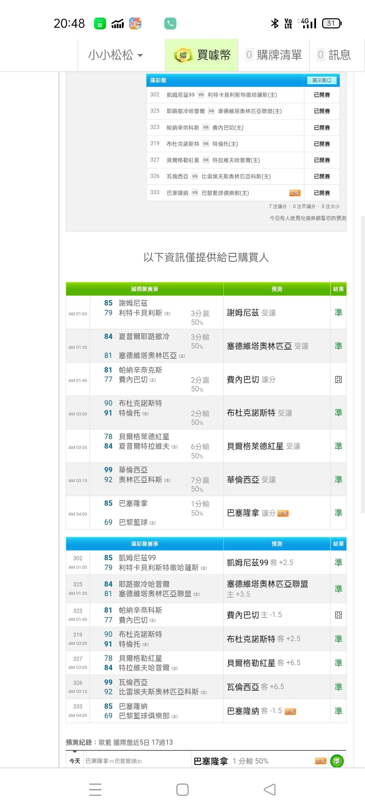Viewport: 365px width, 812px height.
Task: Click the page scrollbar on right edge
Action: point(363,365)
